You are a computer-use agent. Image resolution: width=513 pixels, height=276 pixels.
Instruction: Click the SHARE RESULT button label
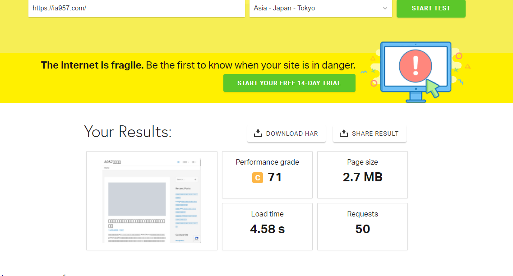[375, 133]
